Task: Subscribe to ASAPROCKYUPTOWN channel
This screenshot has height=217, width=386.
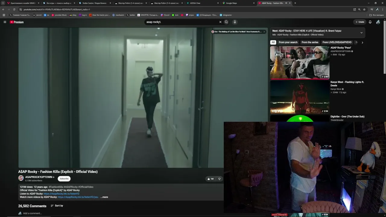Action: [x=64, y=179]
